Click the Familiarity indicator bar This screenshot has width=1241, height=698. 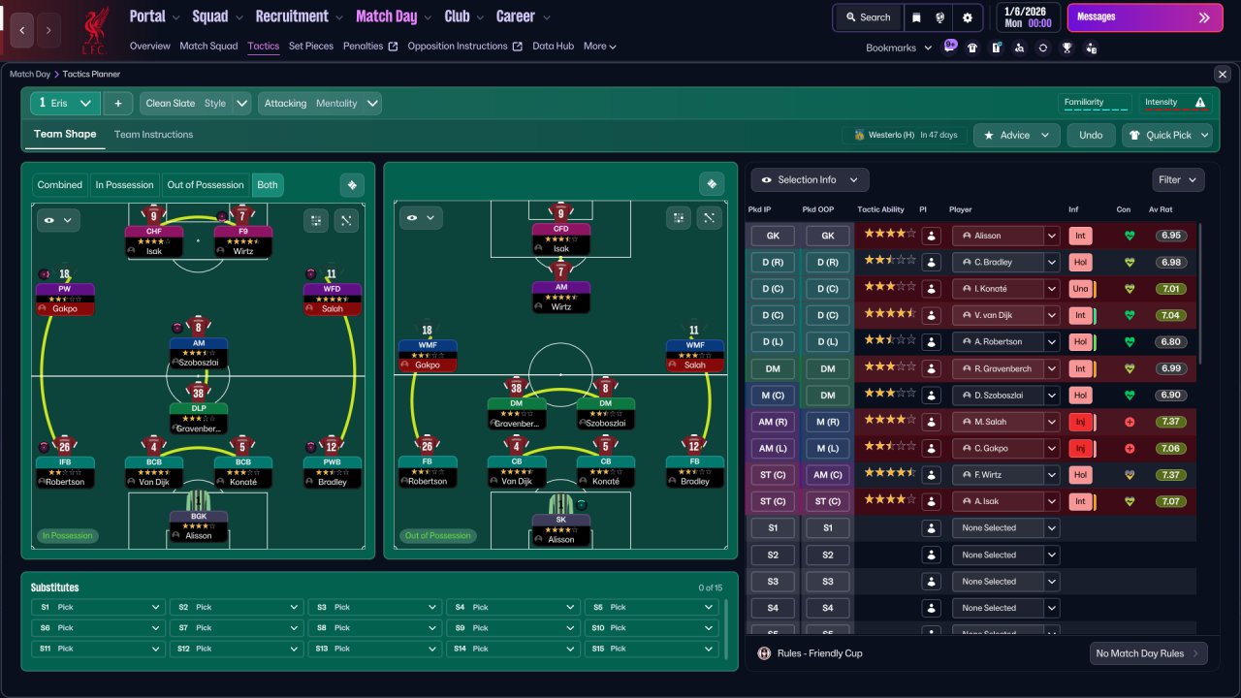click(1095, 103)
